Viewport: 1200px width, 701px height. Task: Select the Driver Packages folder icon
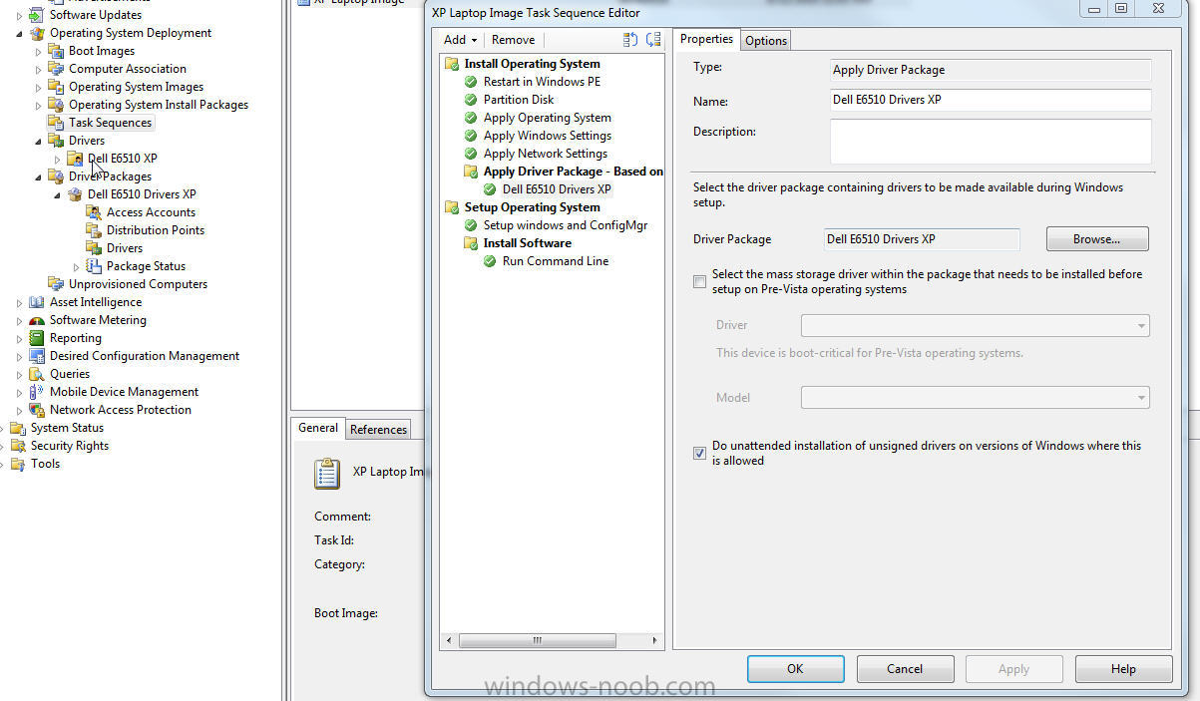click(56, 176)
